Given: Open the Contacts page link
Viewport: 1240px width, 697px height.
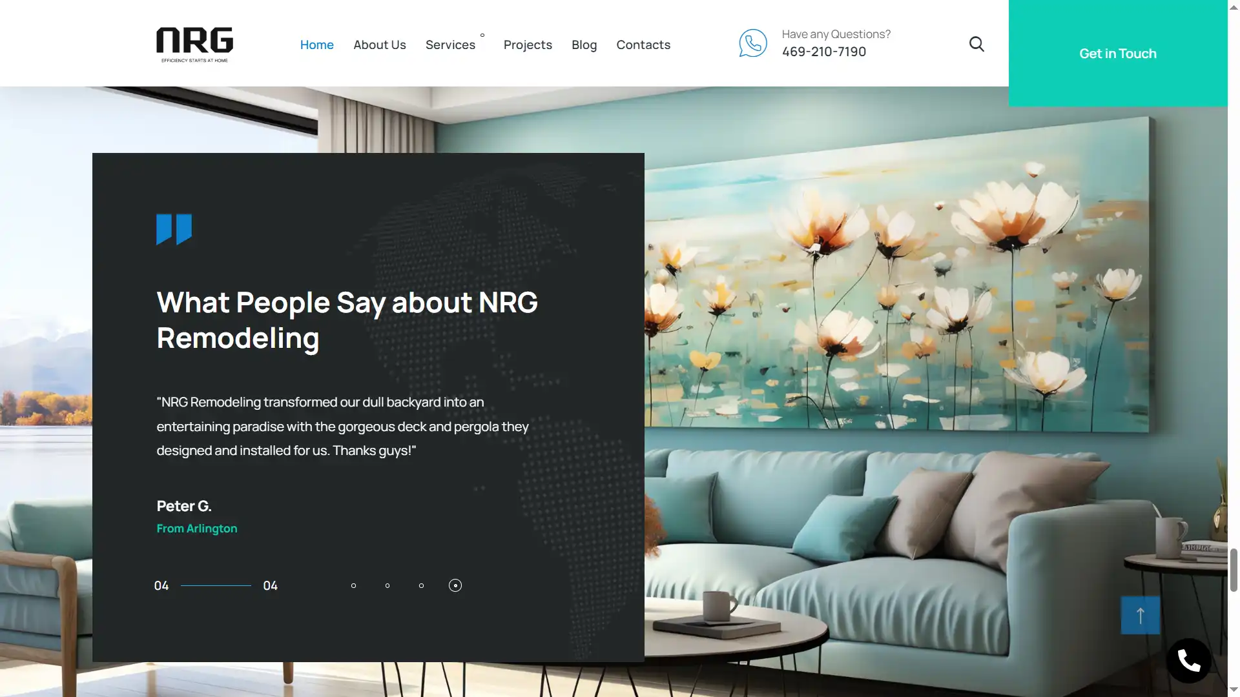Looking at the screenshot, I should pyautogui.click(x=643, y=45).
